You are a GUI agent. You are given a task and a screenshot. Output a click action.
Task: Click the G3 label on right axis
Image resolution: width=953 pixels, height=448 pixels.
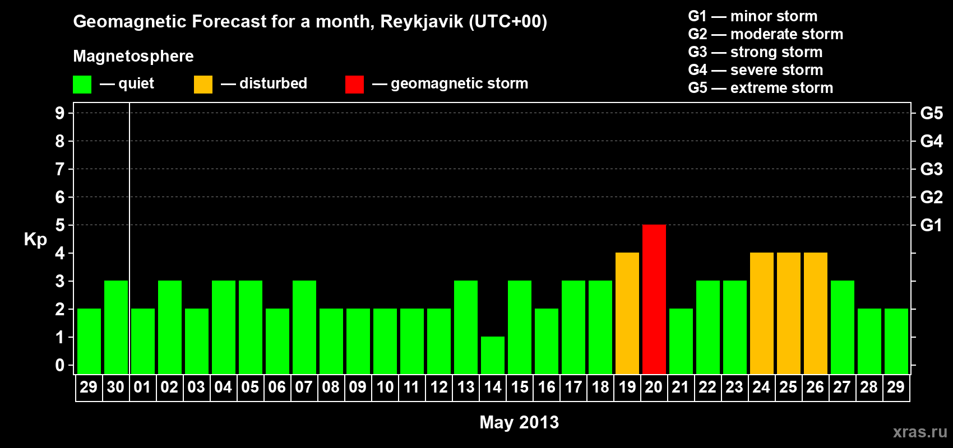click(x=931, y=169)
